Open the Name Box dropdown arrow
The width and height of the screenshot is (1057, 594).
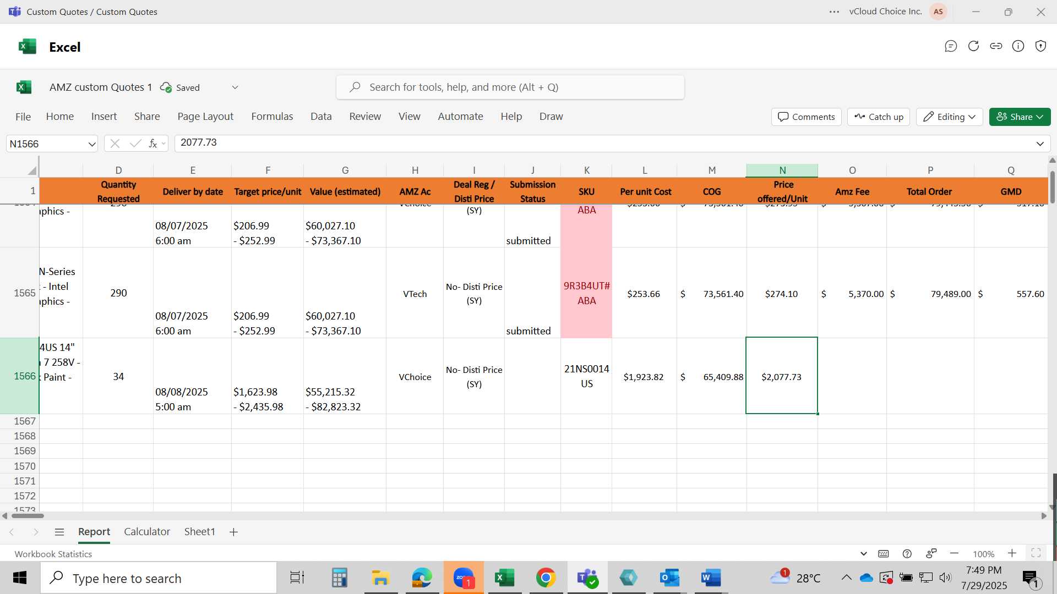(x=91, y=144)
